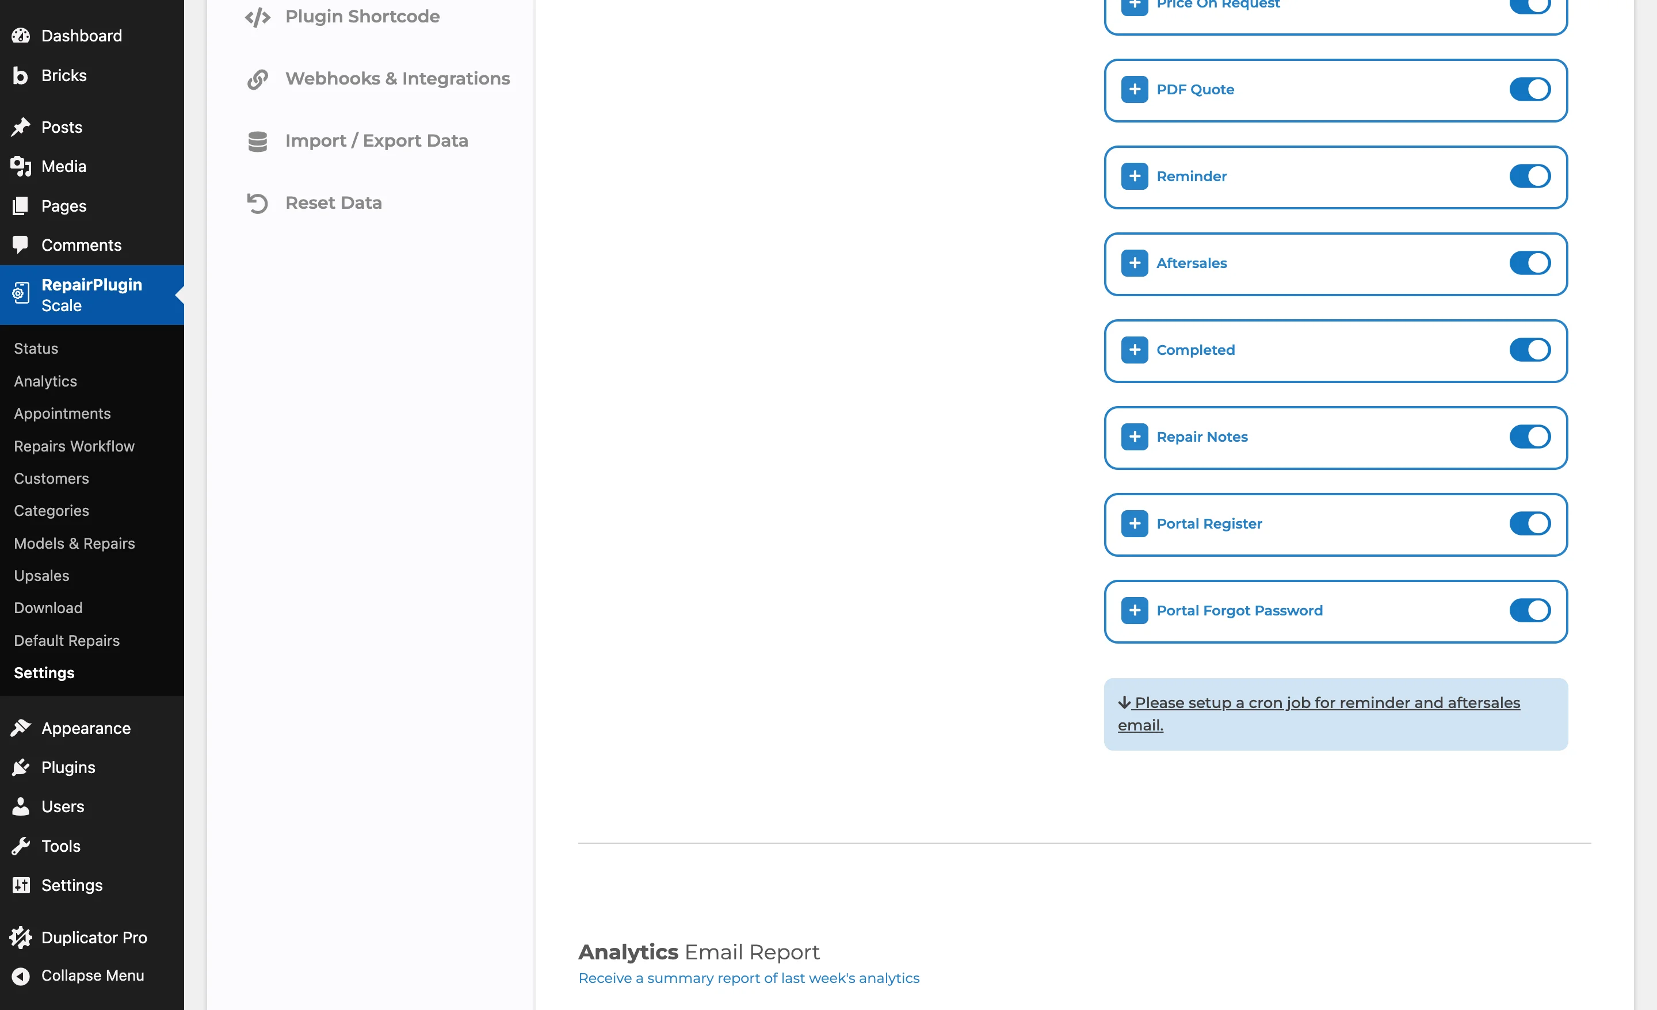This screenshot has width=1657, height=1010.
Task: Expand PDF Quote with plus button
Action: coord(1135,89)
